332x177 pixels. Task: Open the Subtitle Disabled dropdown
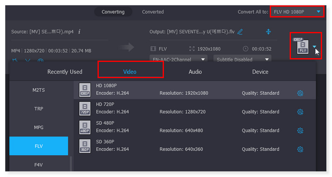(242, 59)
